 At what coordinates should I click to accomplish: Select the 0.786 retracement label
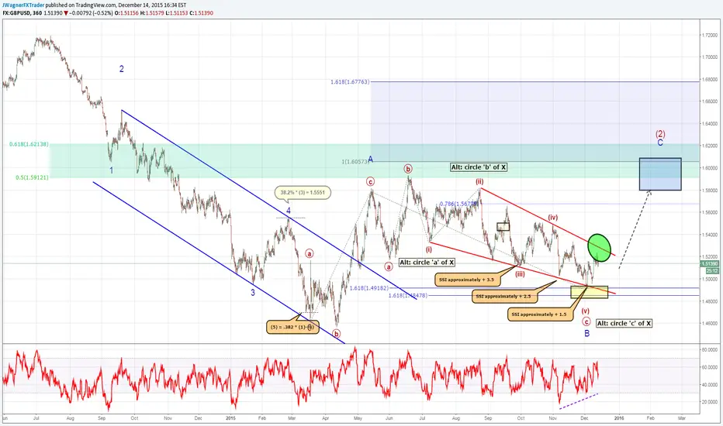coord(459,204)
